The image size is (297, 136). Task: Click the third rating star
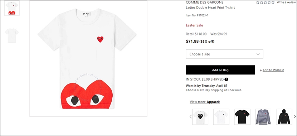[265, 2]
